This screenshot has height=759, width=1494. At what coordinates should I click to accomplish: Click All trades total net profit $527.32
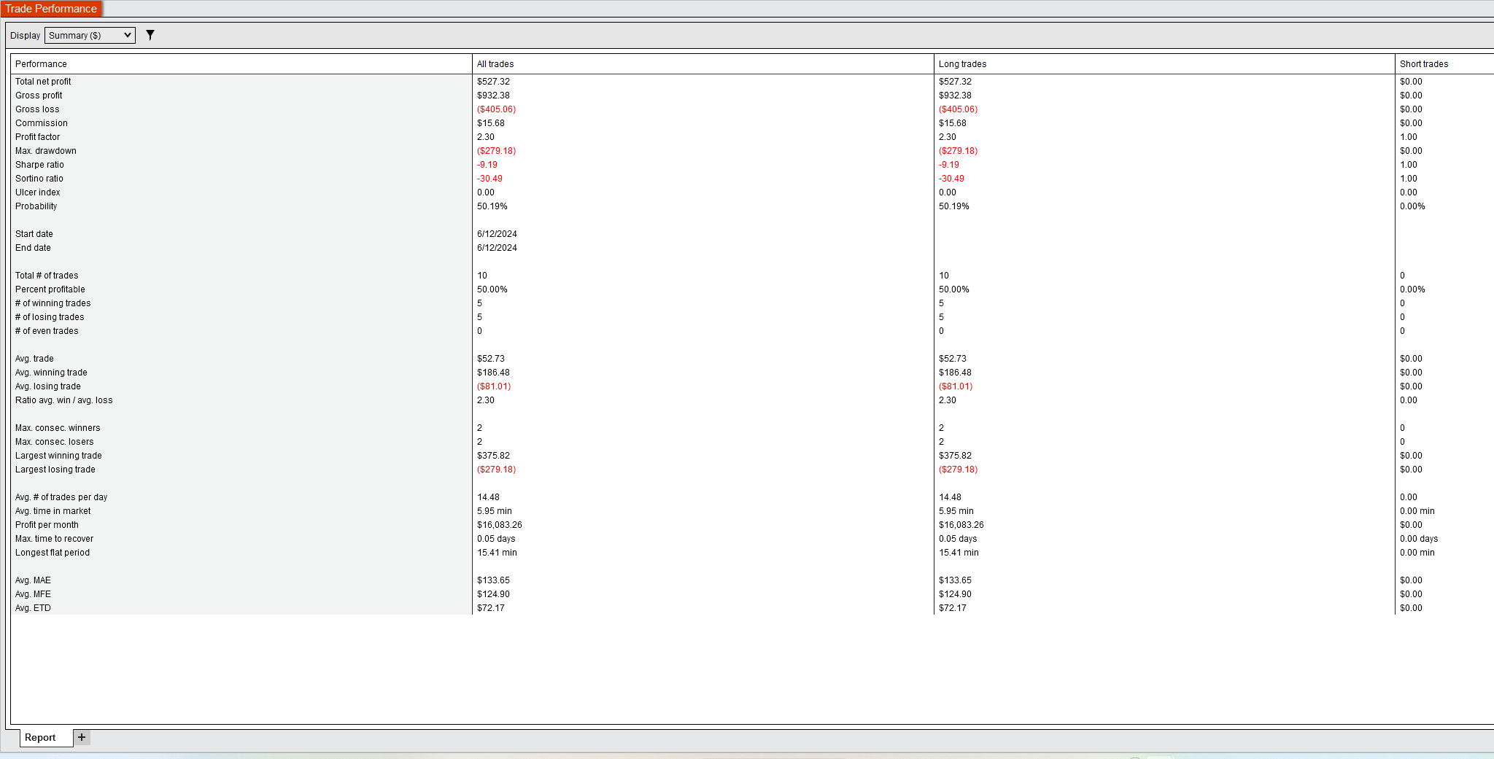494,82
